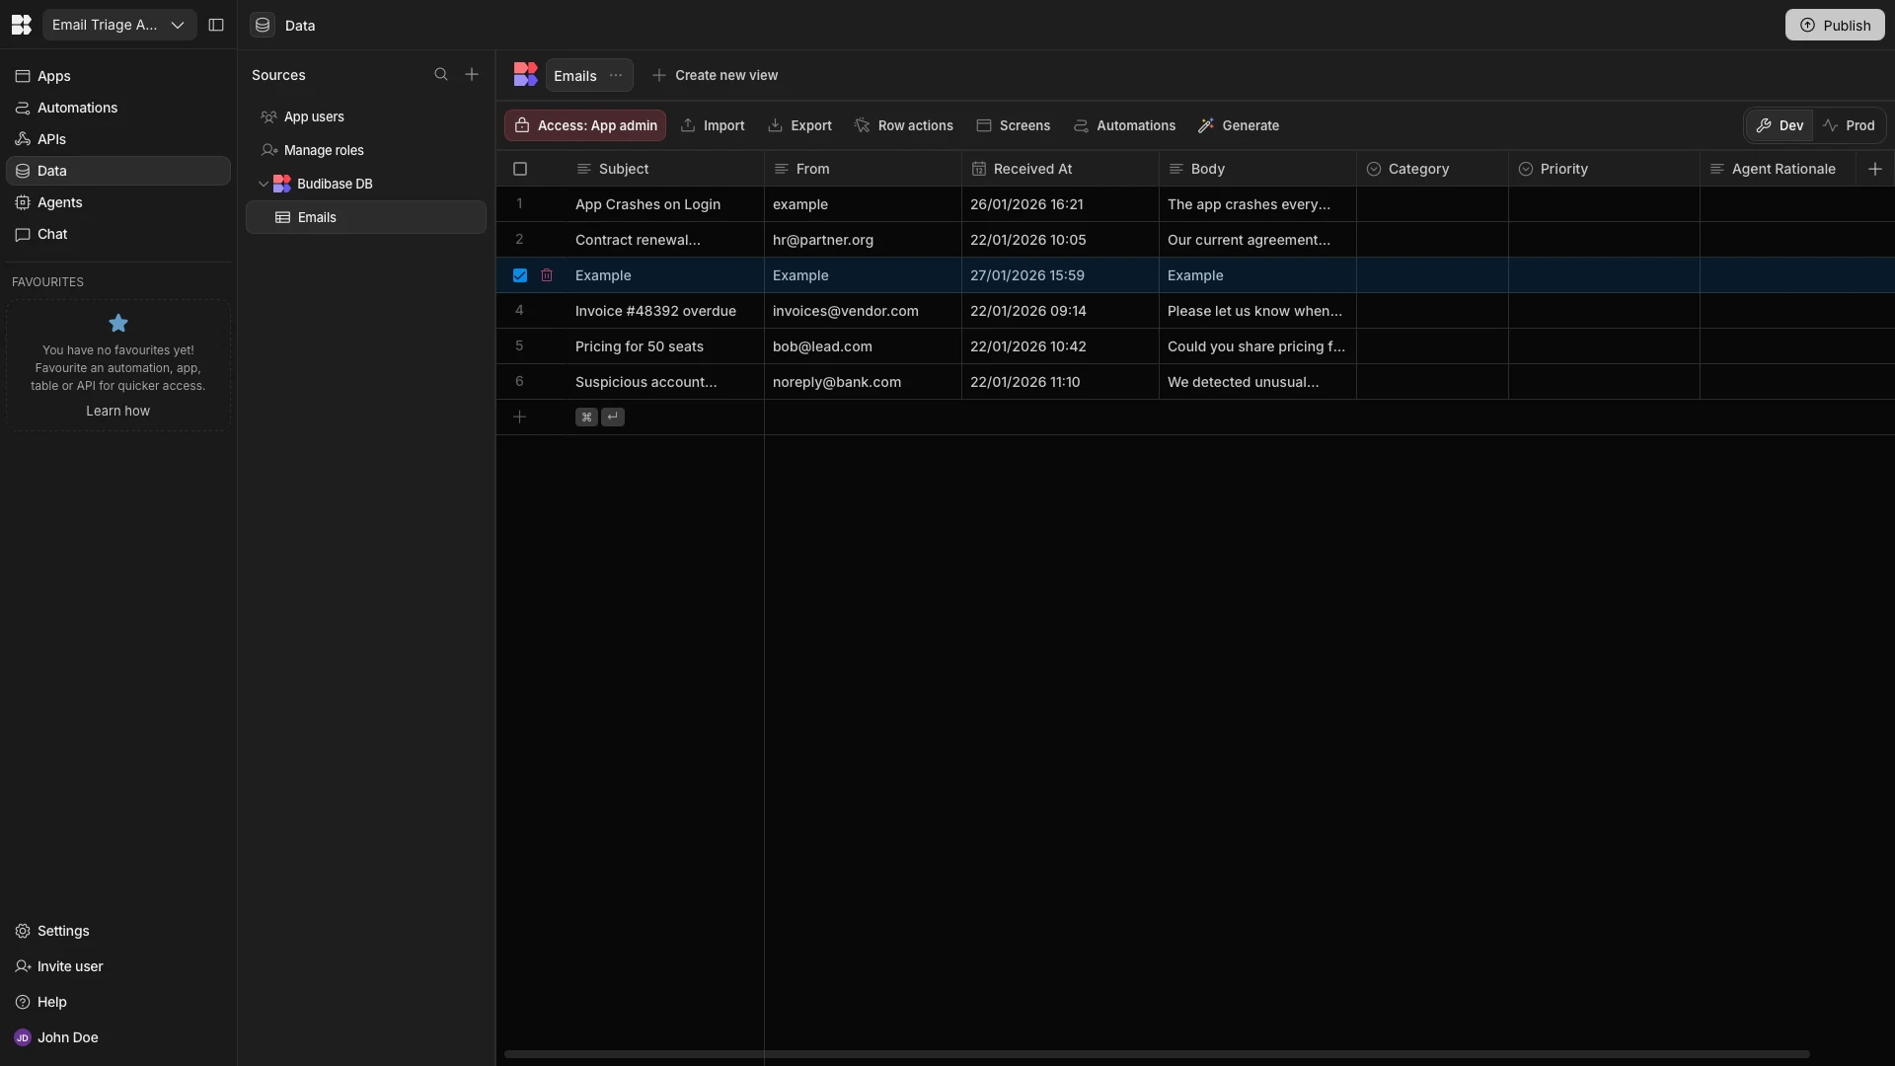Click the Budibase logo in top-left corner
This screenshot has width=1895, height=1066.
21,25
